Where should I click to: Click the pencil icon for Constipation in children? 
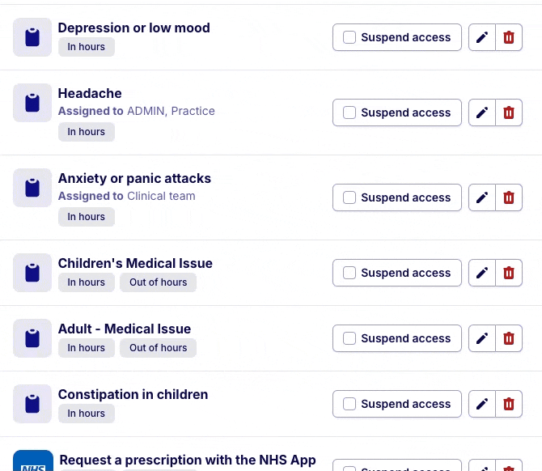[x=482, y=404]
